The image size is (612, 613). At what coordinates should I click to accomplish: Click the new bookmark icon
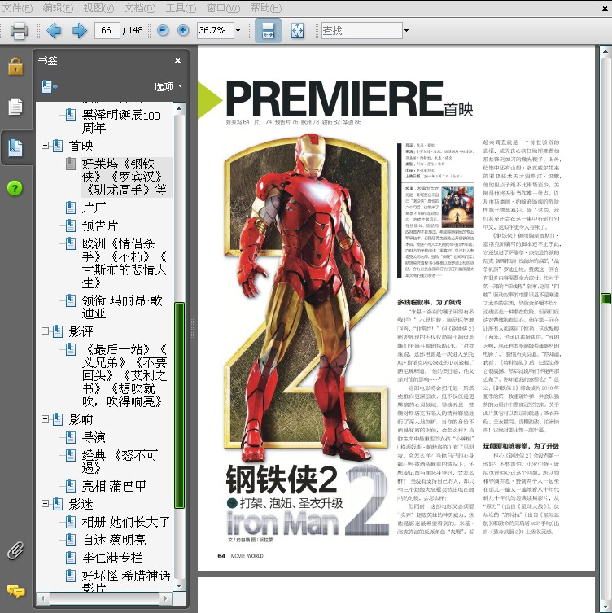pyautogui.click(x=49, y=86)
